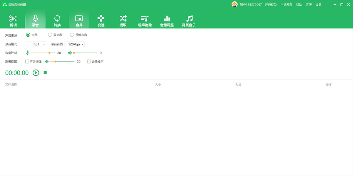Start recording with the play button
This screenshot has height=176, width=353.
36,73
